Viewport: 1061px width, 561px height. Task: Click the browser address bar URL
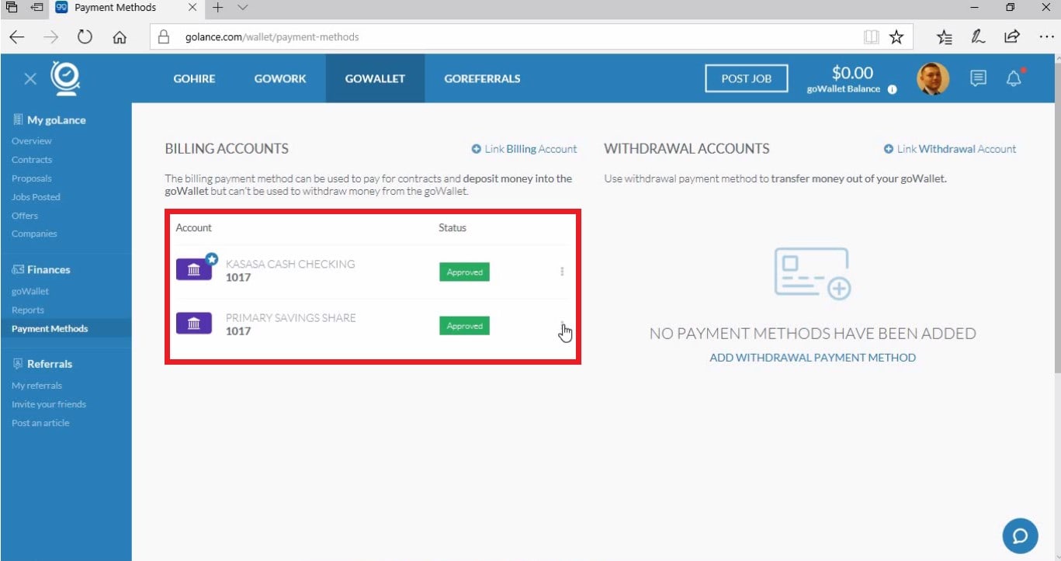tap(272, 36)
